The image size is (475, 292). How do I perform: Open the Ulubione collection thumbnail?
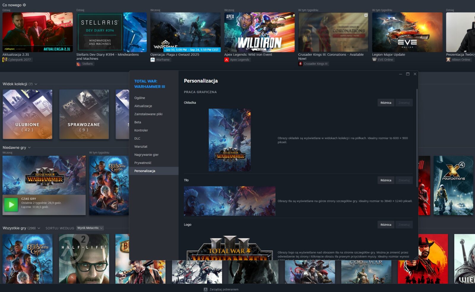click(x=27, y=114)
